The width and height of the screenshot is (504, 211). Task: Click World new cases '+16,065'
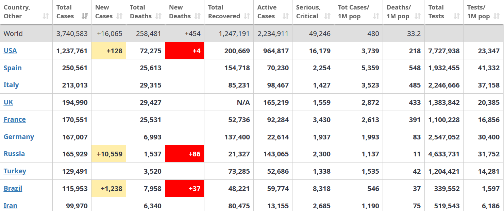(x=110, y=34)
